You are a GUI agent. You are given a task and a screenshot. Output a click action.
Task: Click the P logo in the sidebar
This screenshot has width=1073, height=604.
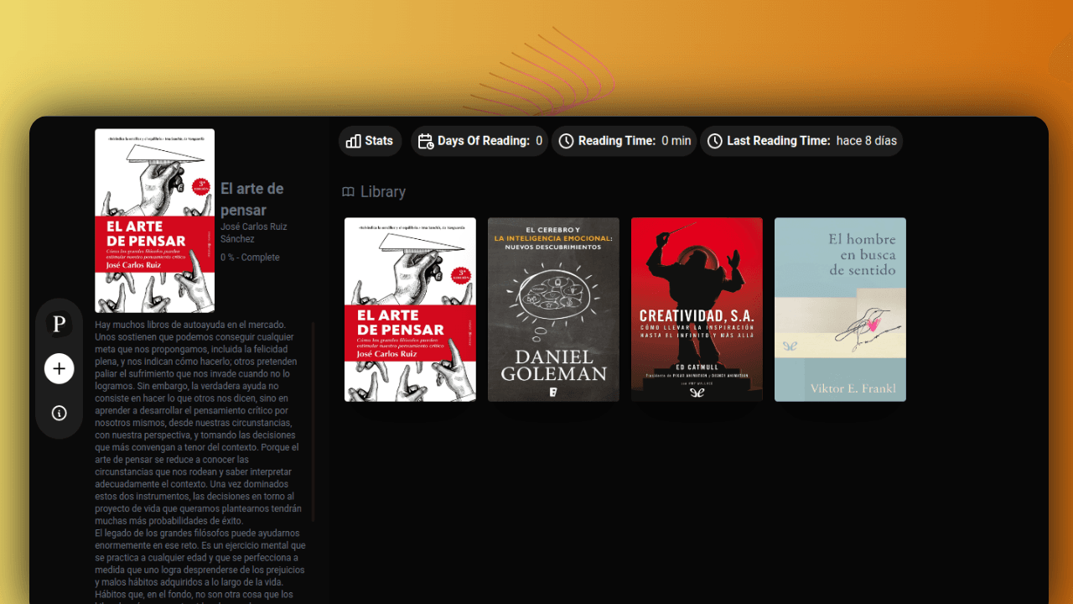point(60,324)
